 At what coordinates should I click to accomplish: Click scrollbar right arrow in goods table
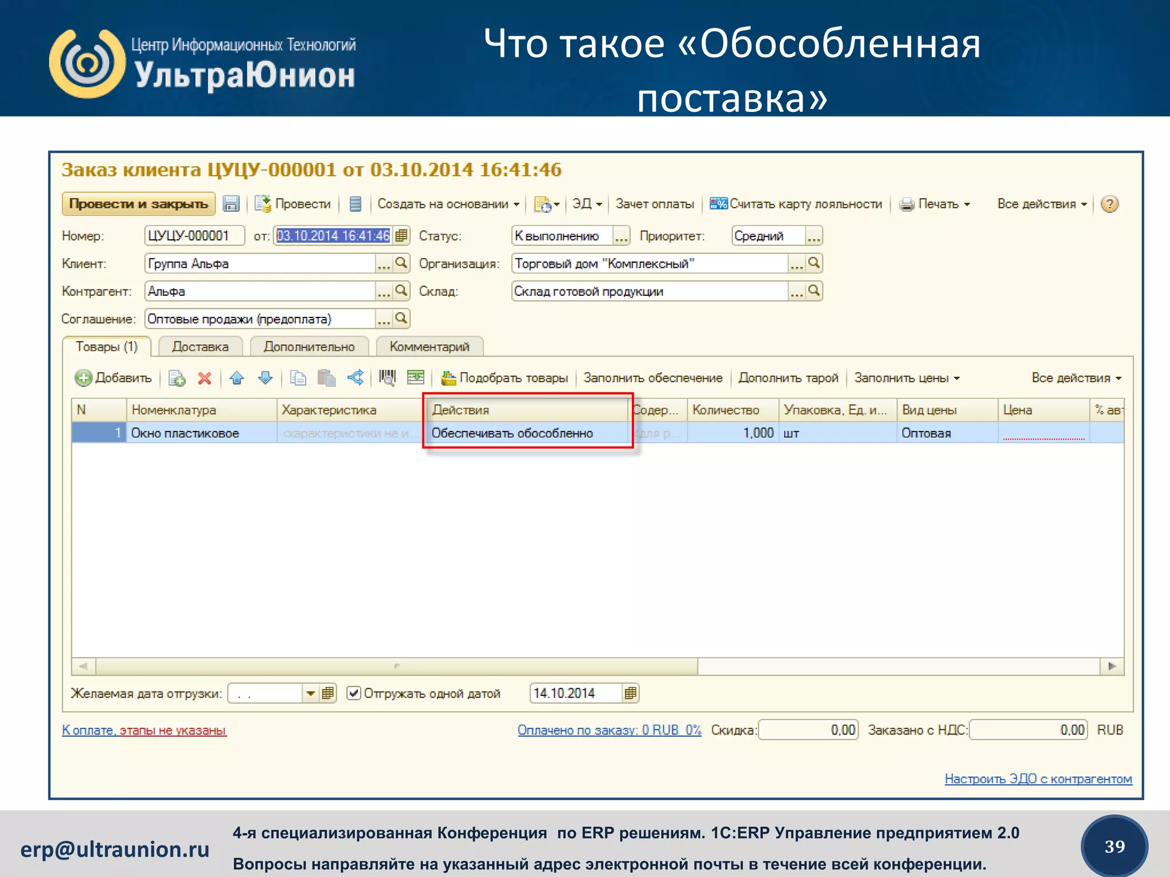coord(1112,666)
